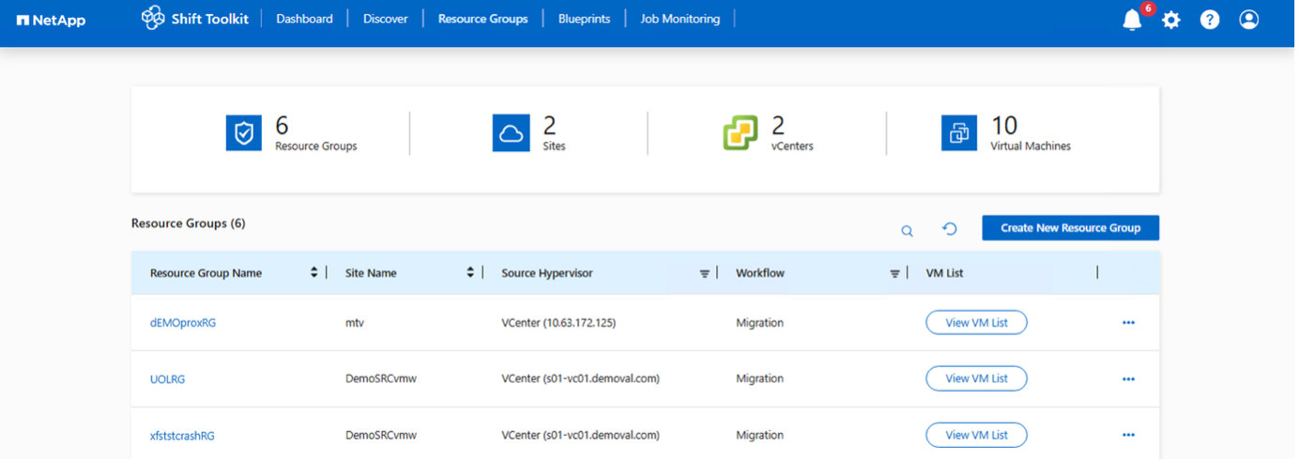Open the xfststcrashRG resource group link
This screenshot has width=1299, height=461.
click(x=183, y=437)
